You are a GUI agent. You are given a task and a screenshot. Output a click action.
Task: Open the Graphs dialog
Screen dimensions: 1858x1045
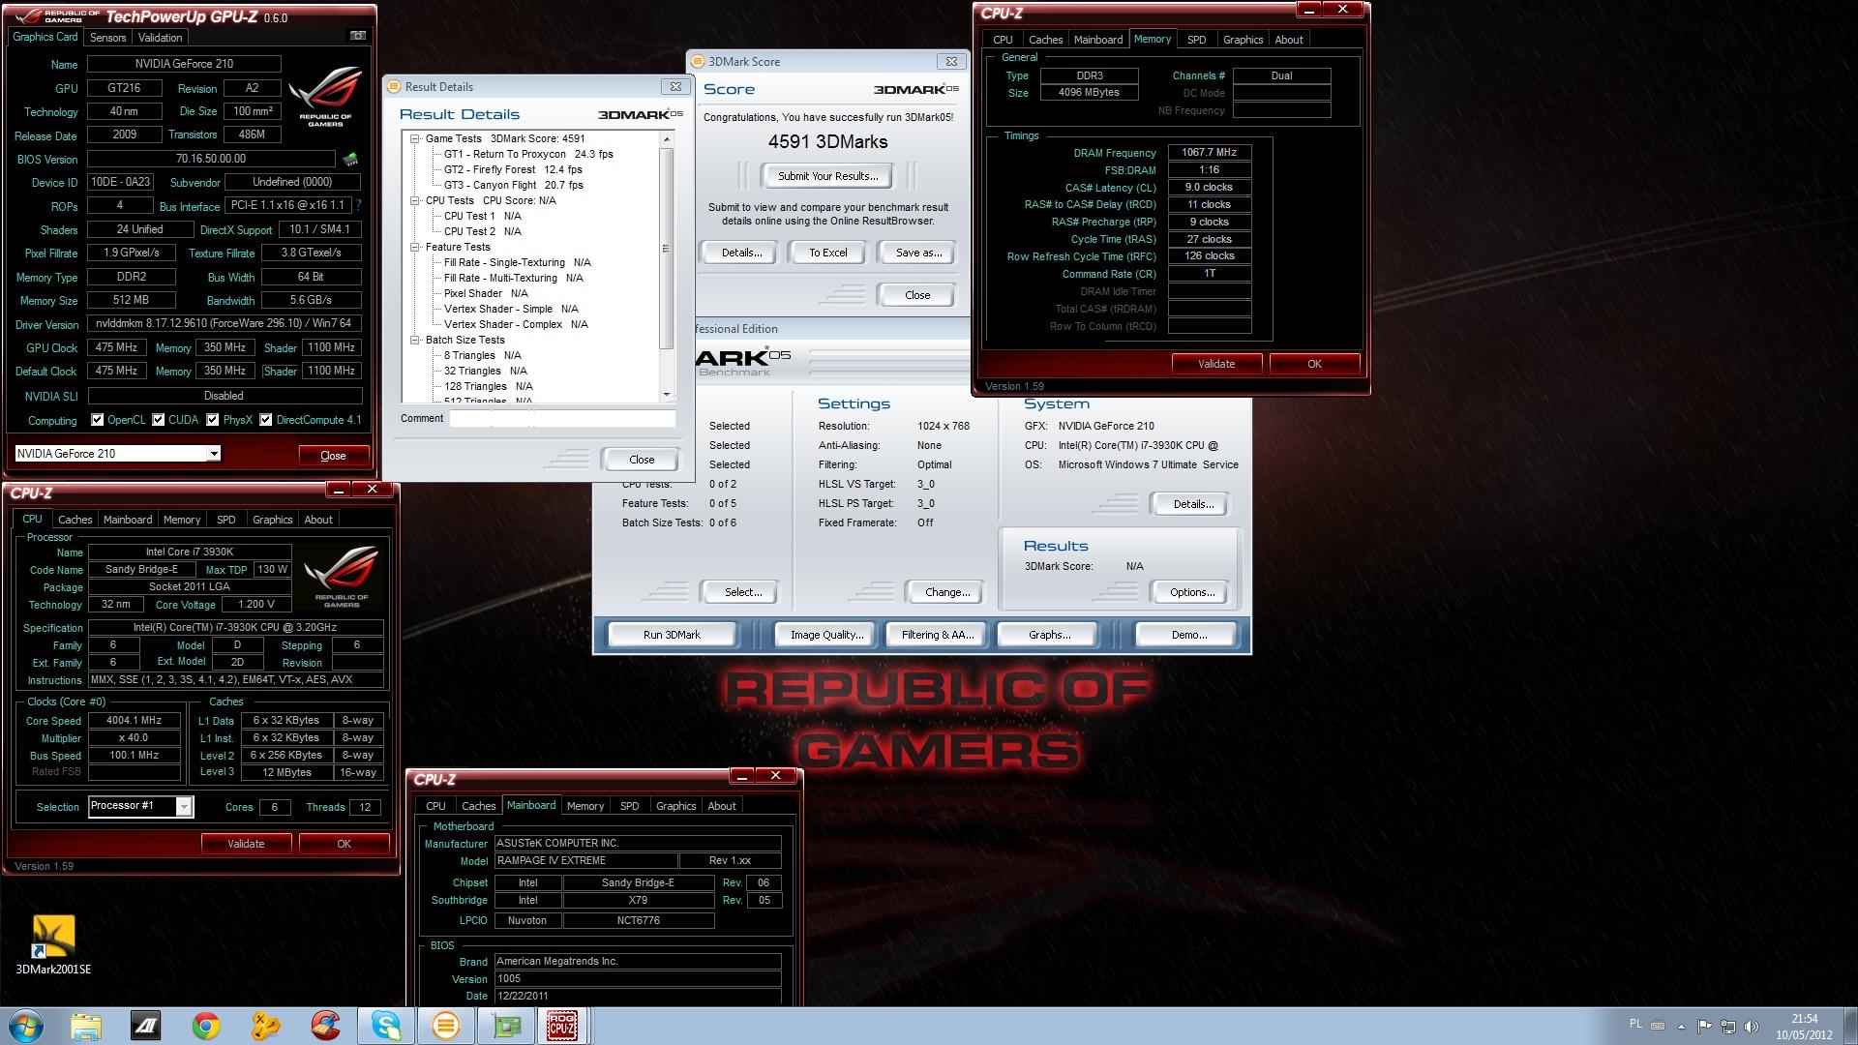point(1049,635)
